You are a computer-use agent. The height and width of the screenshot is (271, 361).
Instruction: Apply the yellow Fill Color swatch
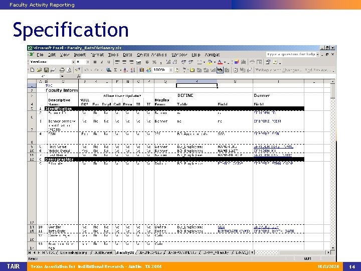[210, 62]
